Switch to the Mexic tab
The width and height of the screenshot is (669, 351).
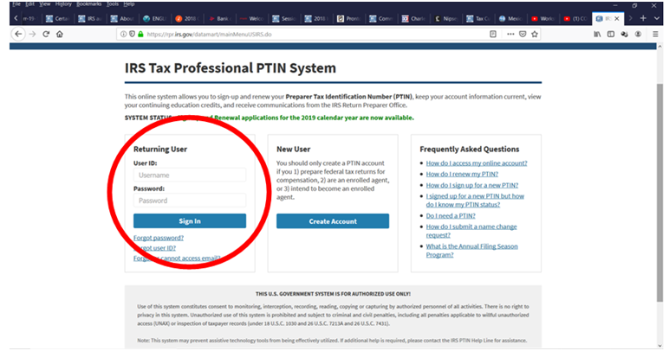pos(511,19)
